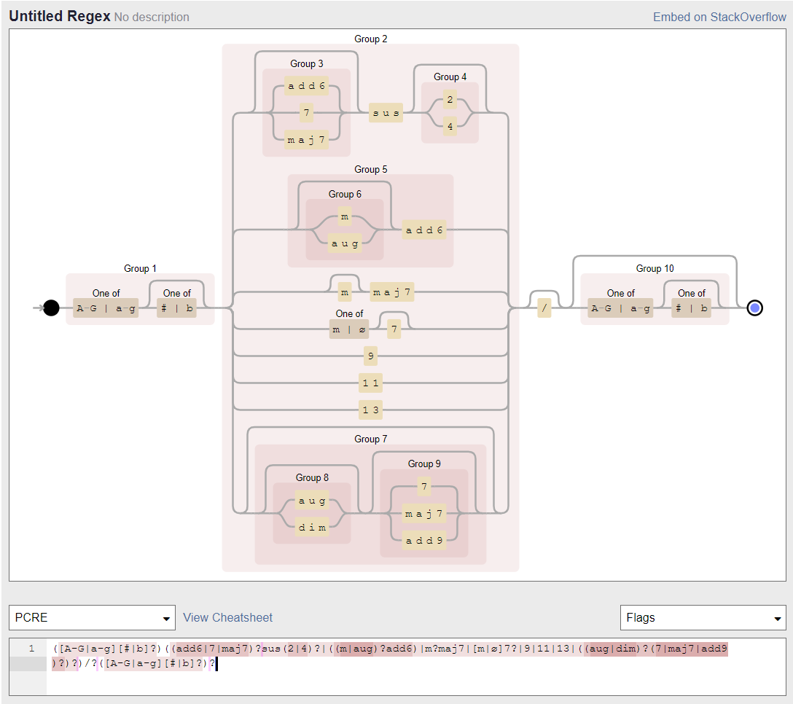
Task: Select the end node of the diagram
Action: 754,308
